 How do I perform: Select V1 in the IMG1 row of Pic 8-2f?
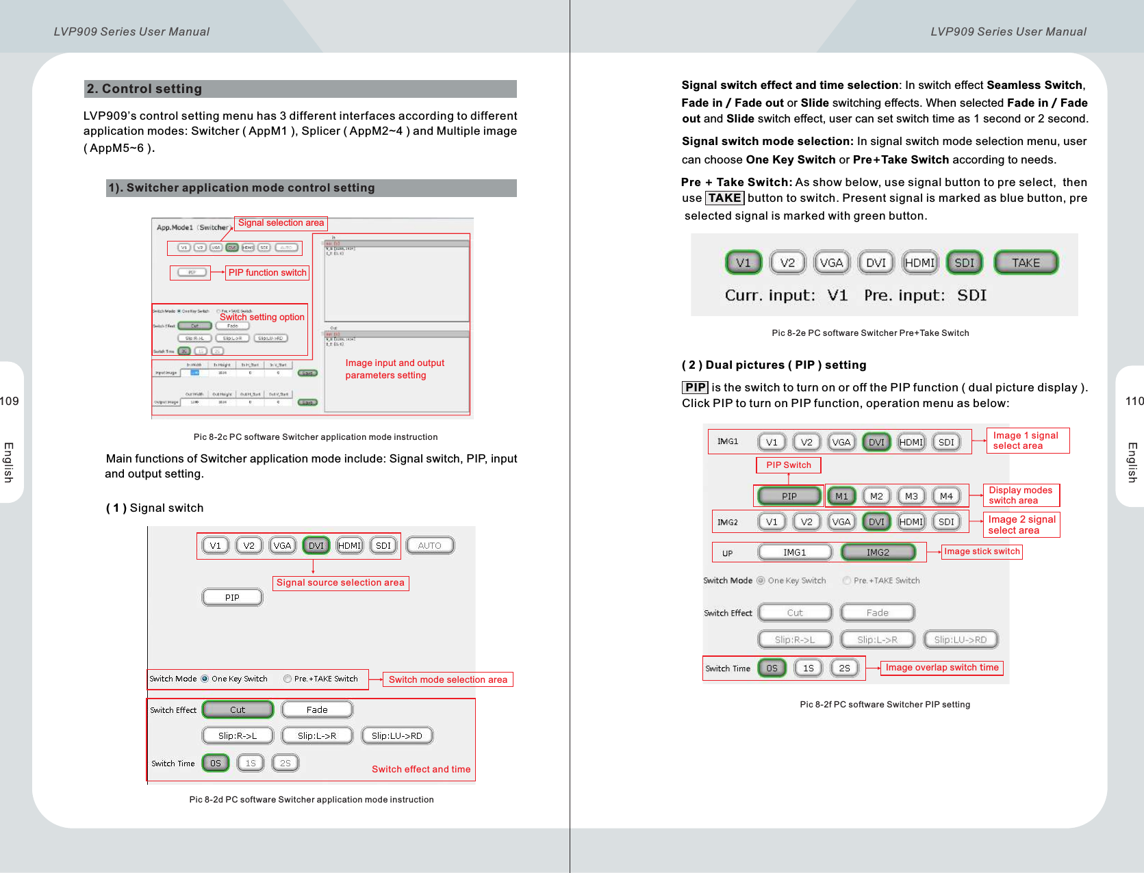pos(772,442)
